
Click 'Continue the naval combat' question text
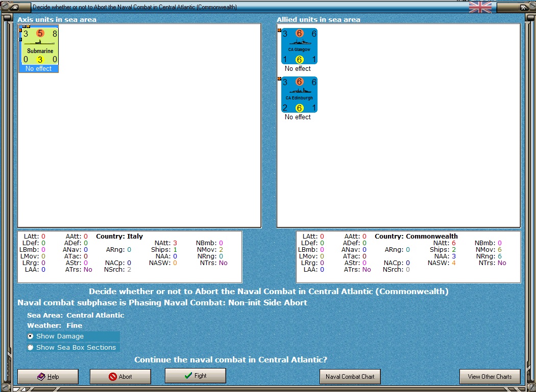(231, 359)
